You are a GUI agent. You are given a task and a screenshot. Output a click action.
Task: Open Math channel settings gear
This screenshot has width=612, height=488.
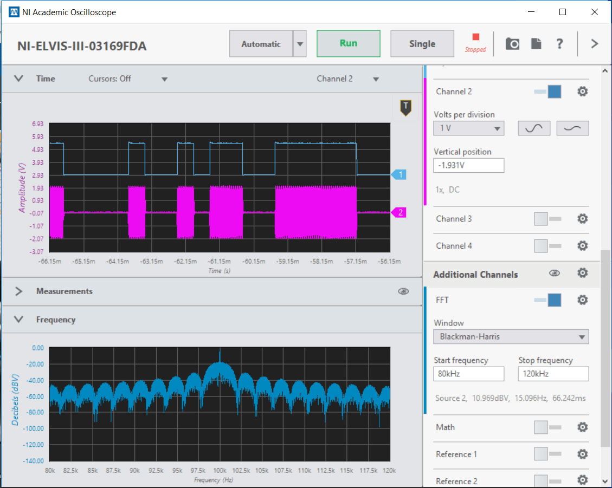pos(582,427)
